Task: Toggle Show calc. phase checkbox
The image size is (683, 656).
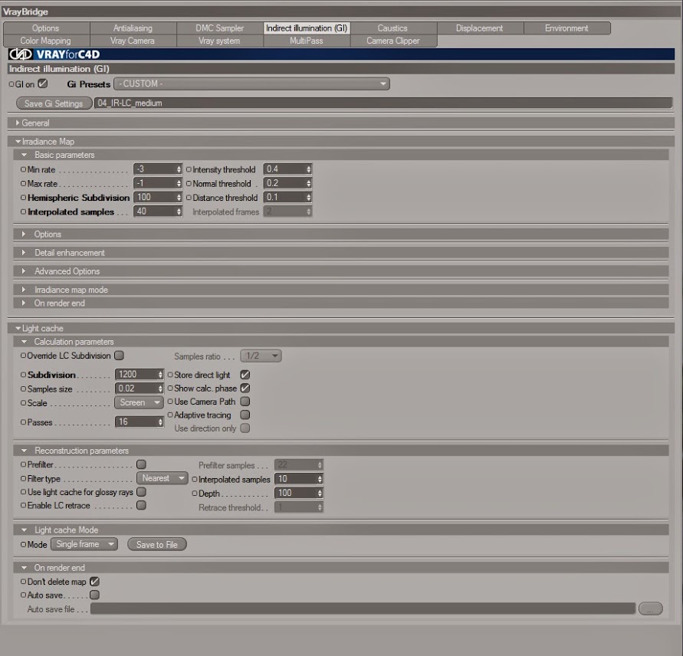Action: point(245,388)
